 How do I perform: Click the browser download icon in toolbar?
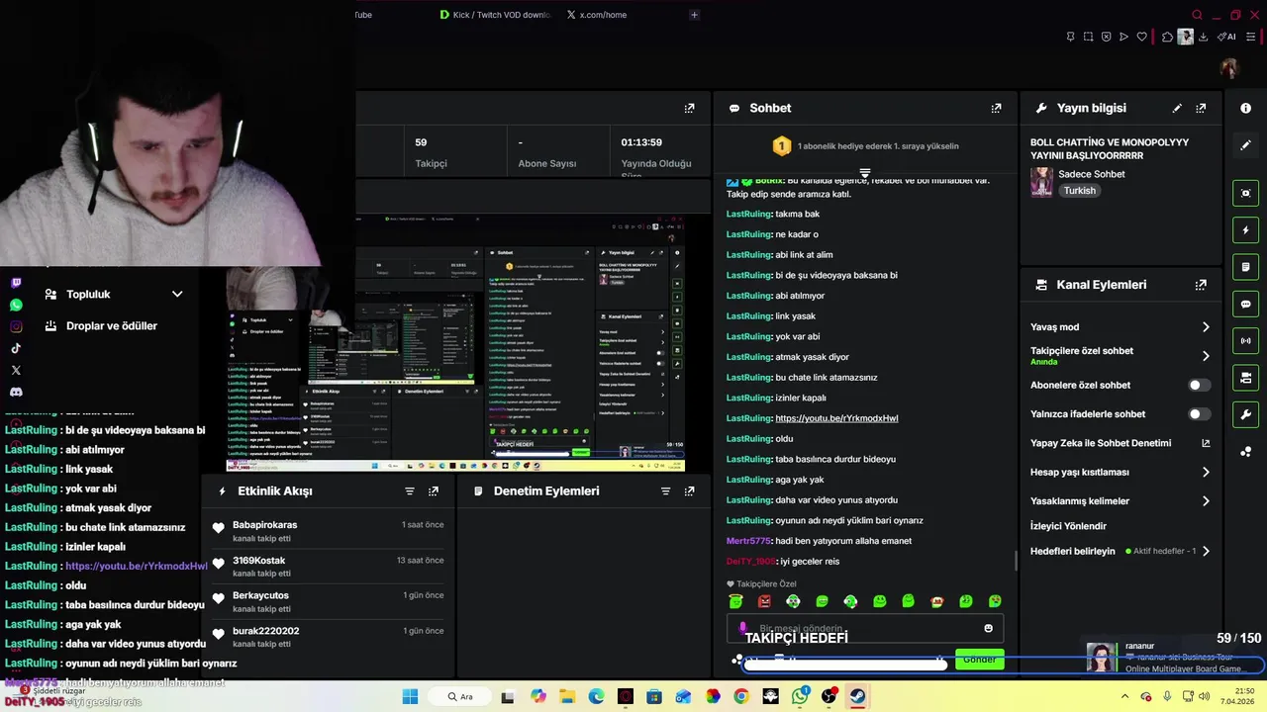tap(1203, 37)
